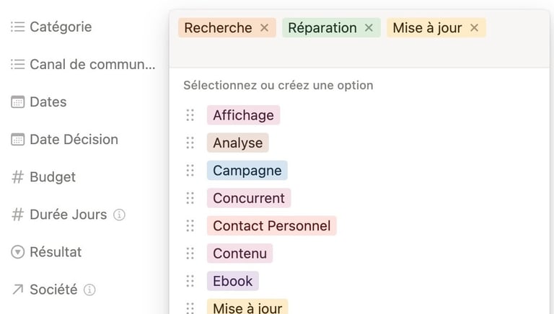This screenshot has height=314, width=554.
Task: Click the drag handle beside Analyse
Action: [x=190, y=143]
